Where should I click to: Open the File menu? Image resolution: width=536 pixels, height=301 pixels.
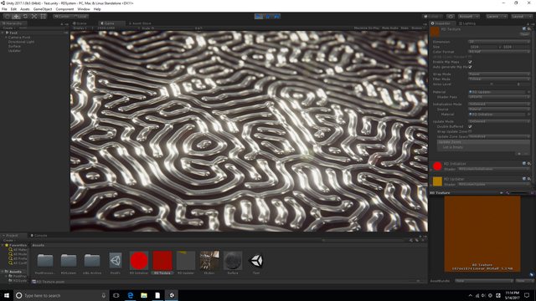click(4, 9)
